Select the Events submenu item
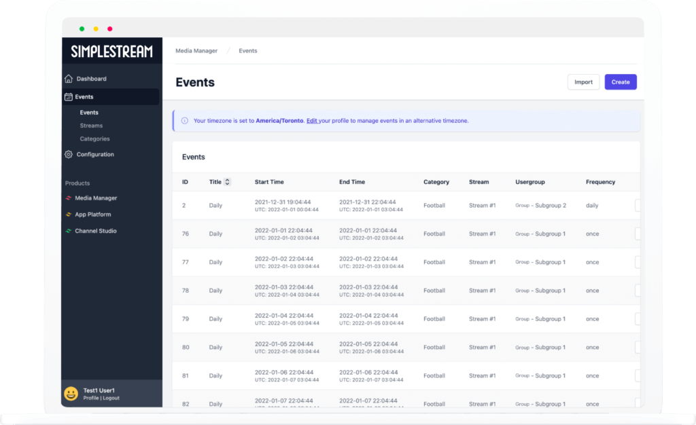Screen dimensions: 696x425 coord(89,113)
